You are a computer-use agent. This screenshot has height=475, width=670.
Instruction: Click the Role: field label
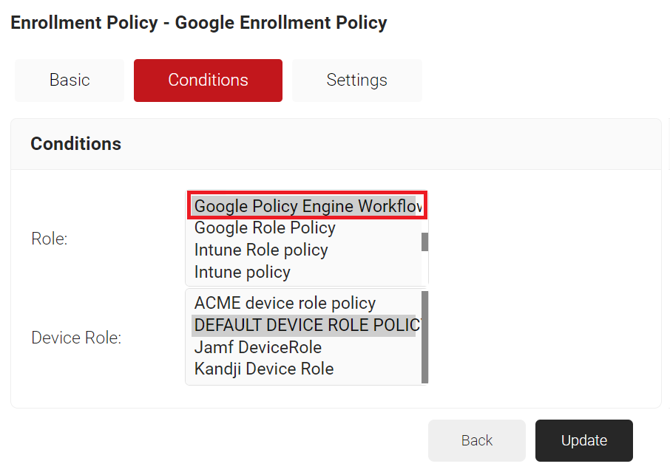49,239
